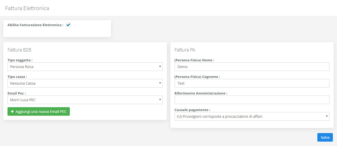Viewport: 337px width, 146px height.
Task: Click Aggiungi una nuova Email PEC button
Action: pos(39,112)
